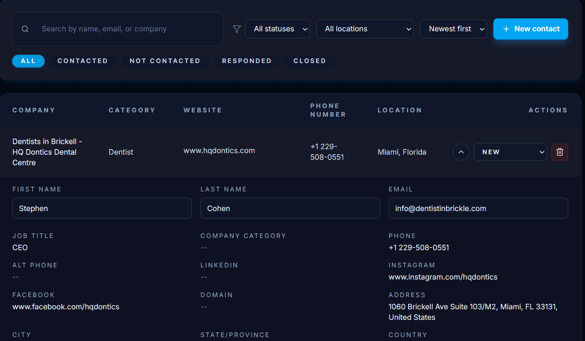Open the All statuses dropdown
This screenshot has height=341, width=585.
pyautogui.click(x=277, y=29)
